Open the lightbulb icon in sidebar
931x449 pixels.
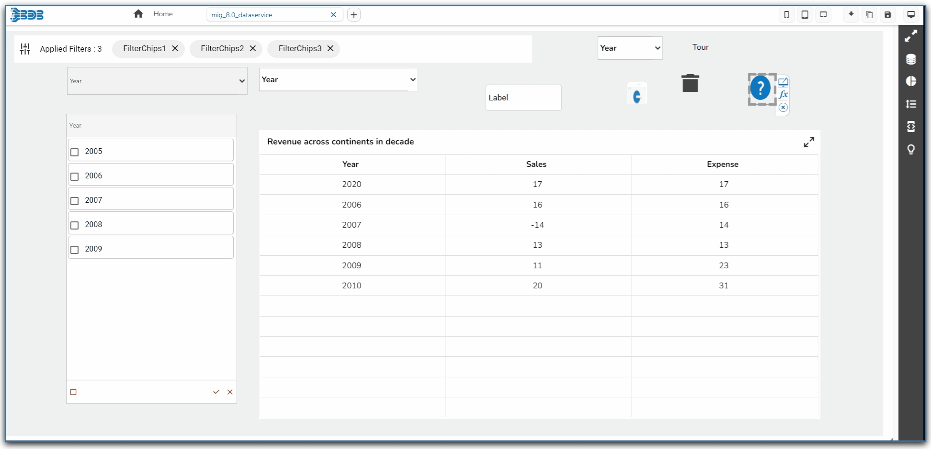coord(911,150)
